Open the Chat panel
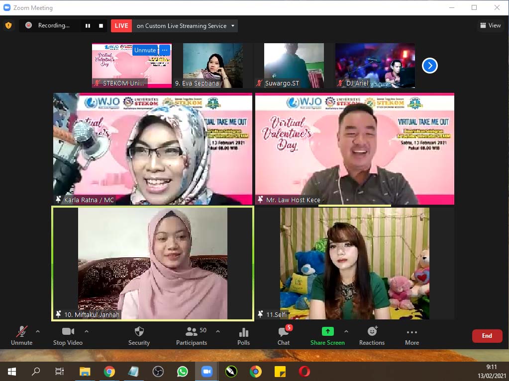509x381 pixels. tap(284, 336)
